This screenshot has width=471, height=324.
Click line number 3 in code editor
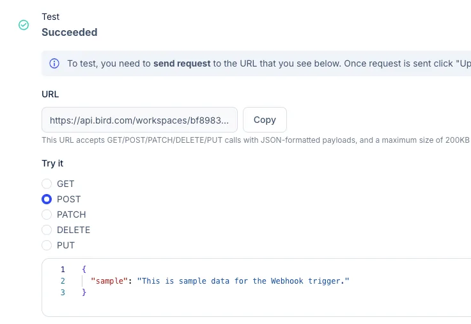click(x=63, y=293)
